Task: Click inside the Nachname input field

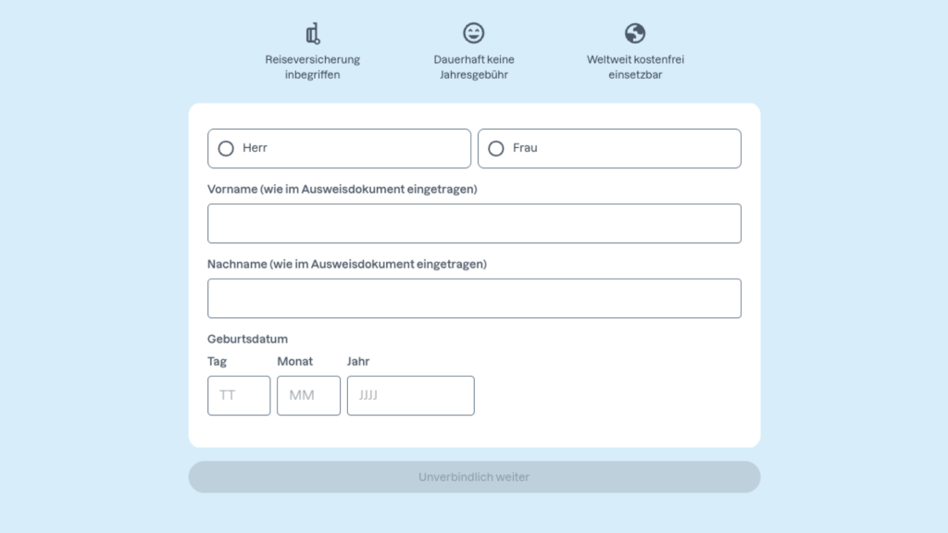Action: coord(474,298)
